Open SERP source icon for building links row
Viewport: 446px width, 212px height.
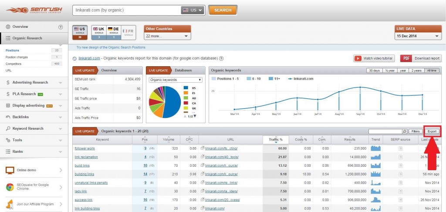coord(401,174)
